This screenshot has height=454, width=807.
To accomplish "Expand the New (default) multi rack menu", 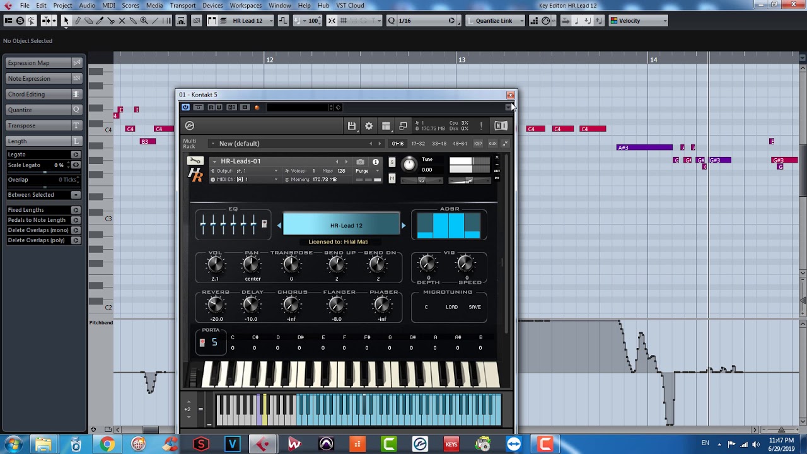I will pyautogui.click(x=213, y=144).
